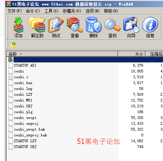Open the 查看 (View) tool
This screenshot has width=163, height=161.
[75, 27]
